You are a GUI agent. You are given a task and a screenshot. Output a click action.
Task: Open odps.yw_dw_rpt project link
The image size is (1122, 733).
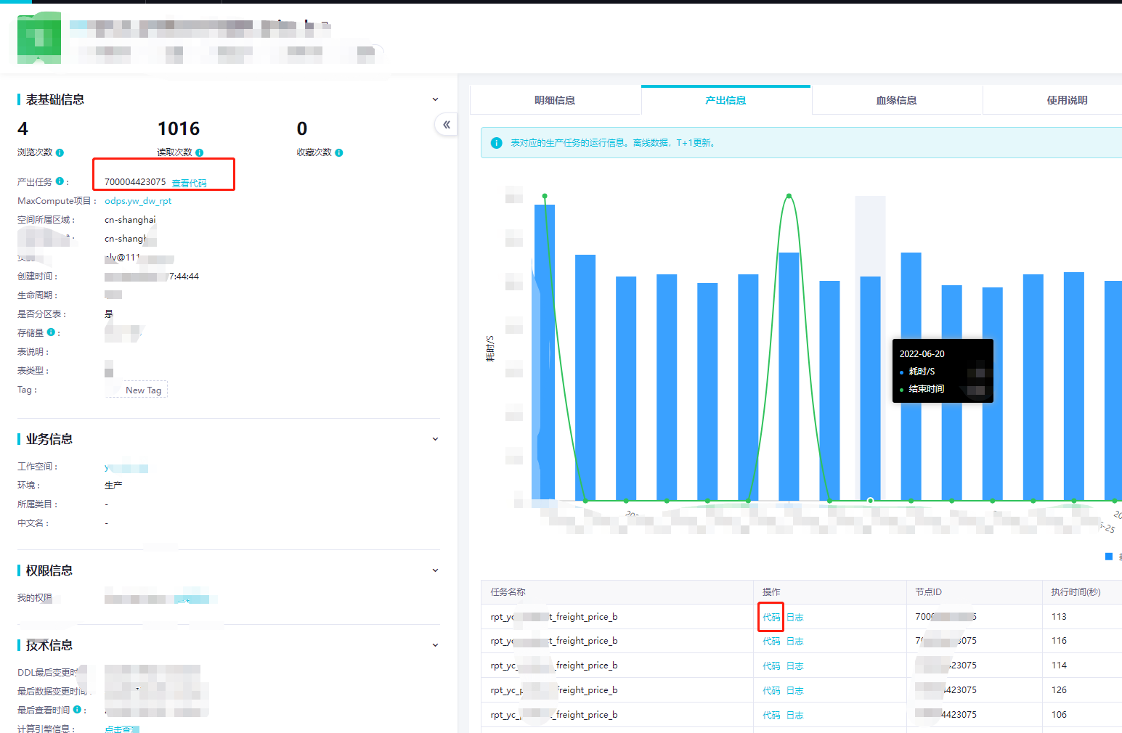pyautogui.click(x=138, y=201)
